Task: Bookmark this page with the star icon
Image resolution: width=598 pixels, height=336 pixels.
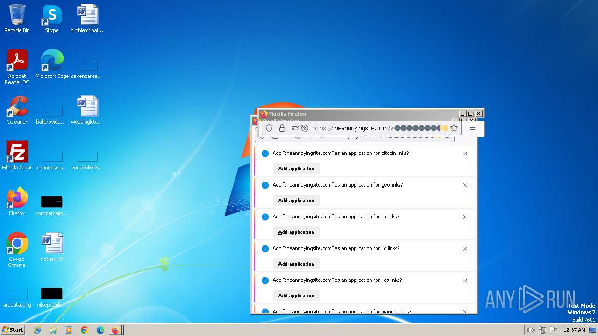Action: (x=454, y=128)
